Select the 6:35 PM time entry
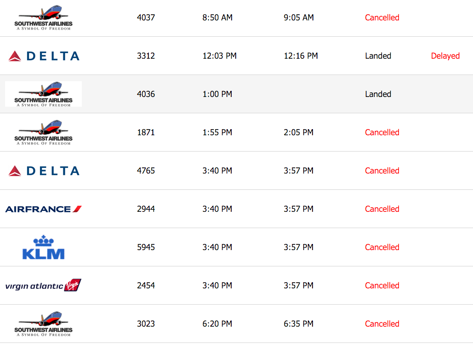Viewport: 473px width, 344px height. click(x=299, y=324)
